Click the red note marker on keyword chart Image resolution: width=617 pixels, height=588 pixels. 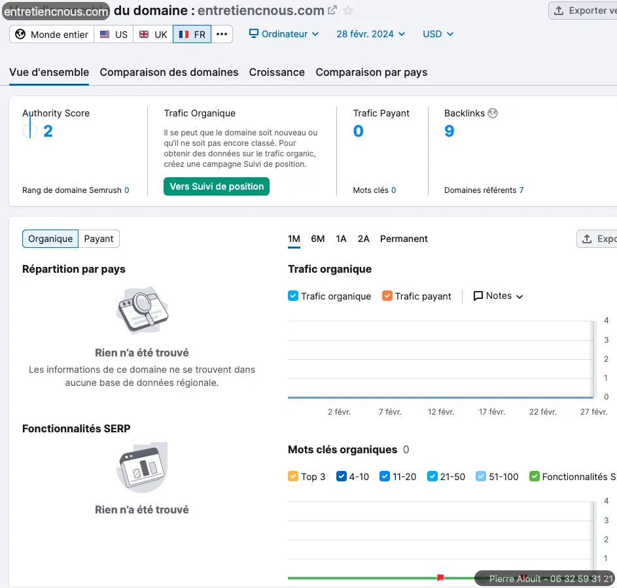pos(440,578)
